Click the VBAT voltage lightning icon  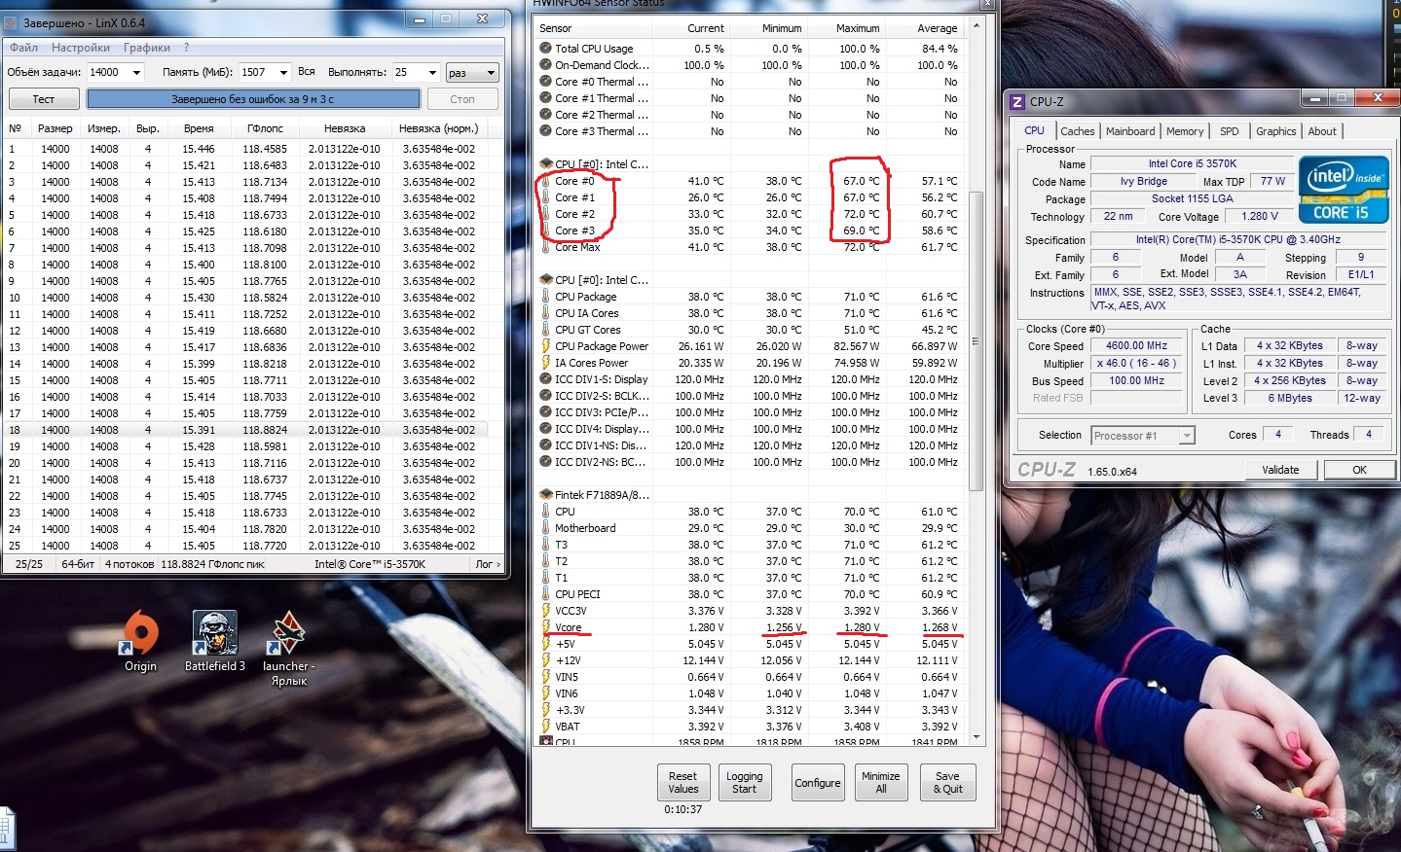pos(546,727)
